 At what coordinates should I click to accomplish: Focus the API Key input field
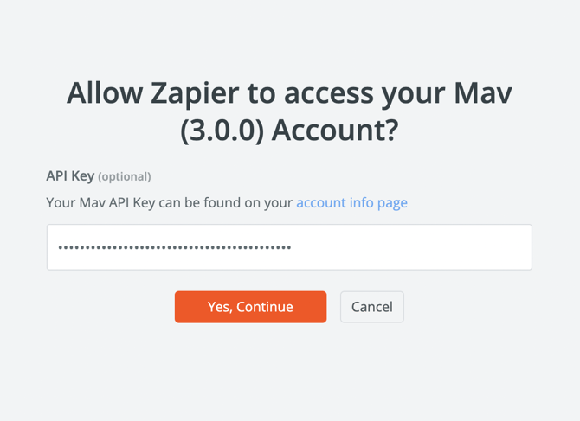[289, 247]
